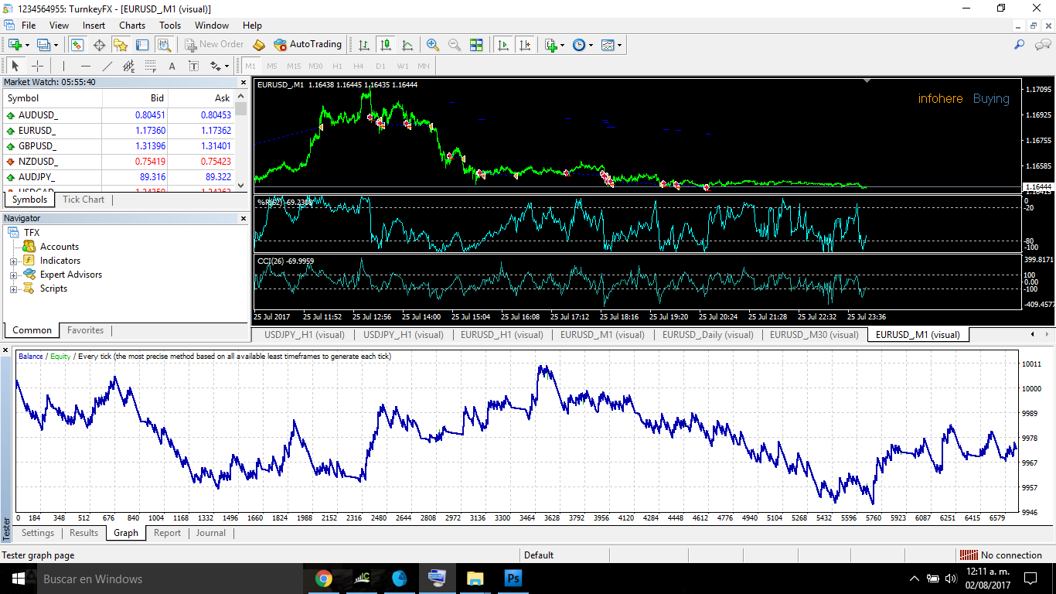Viewport: 1056px width, 594px height.
Task: Open the Periods clock dropdown arrow
Action: click(591, 46)
